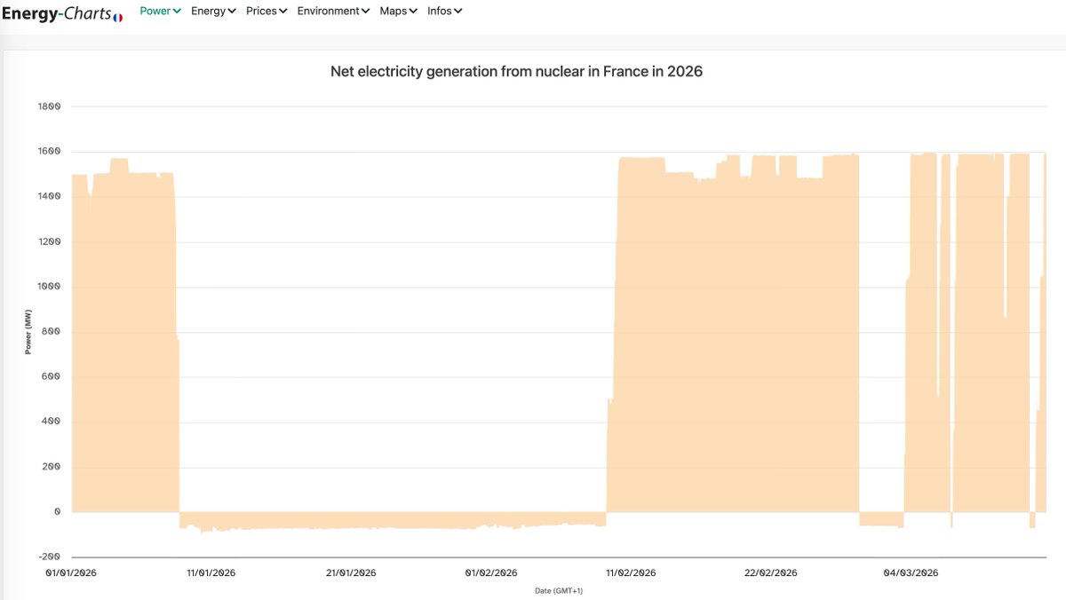Click the 22/02/2026 x-axis date label
The width and height of the screenshot is (1066, 600).
point(772,572)
